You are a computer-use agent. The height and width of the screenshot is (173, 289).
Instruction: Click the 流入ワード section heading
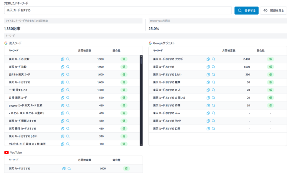click(15, 43)
